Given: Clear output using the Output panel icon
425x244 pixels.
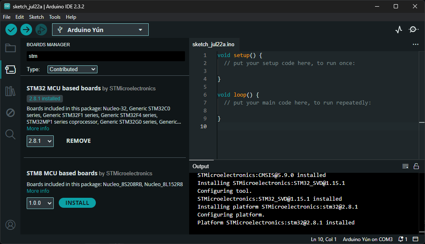Looking at the screenshot, I should click(x=405, y=166).
